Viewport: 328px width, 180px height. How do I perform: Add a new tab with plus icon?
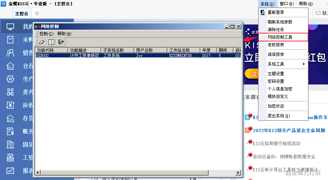(x=37, y=13)
